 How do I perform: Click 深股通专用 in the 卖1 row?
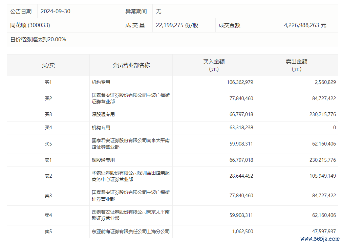103,160
